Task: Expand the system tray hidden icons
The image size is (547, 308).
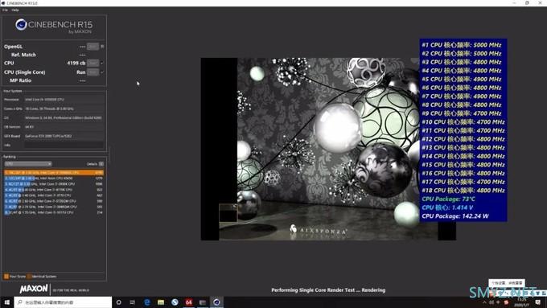Action: click(x=484, y=302)
